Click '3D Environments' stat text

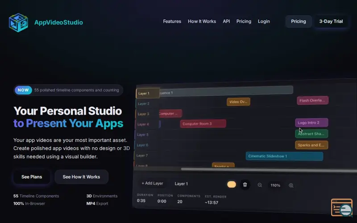102,196
